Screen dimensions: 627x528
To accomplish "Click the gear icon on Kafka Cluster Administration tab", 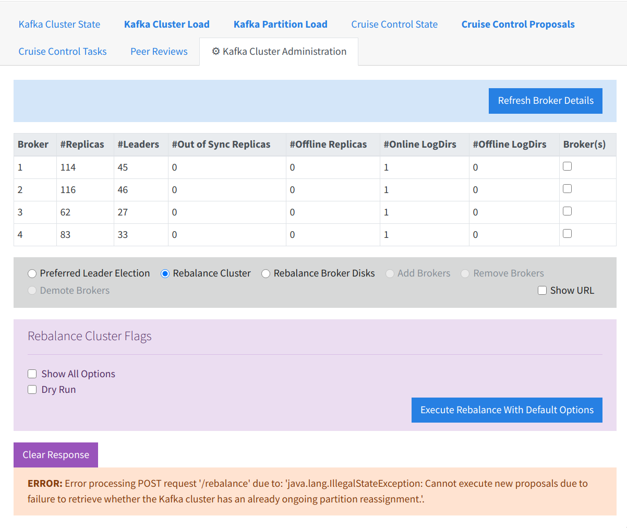I will click(x=216, y=51).
